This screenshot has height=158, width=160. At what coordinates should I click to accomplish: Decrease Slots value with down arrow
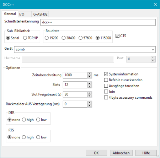pyautogui.click(x=90, y=86)
